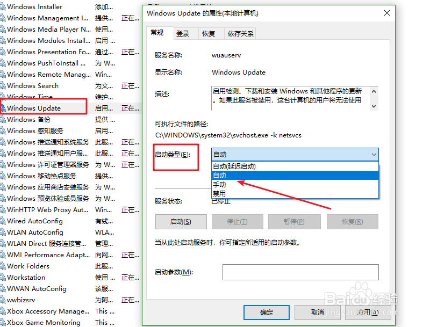
Task: Select Windows 许可证管理器服务 row
Action: [70, 165]
